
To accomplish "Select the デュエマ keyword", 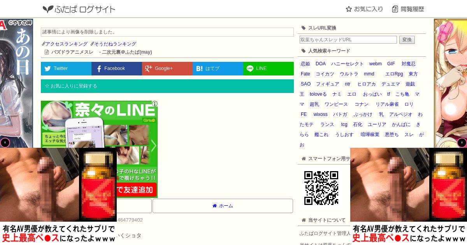I will (x=391, y=84).
